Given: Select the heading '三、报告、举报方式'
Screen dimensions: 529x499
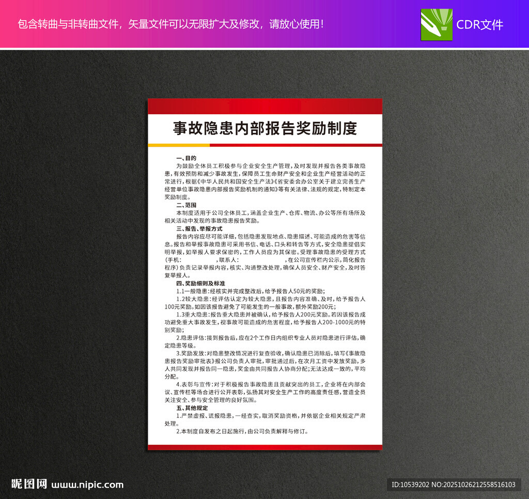Looking at the screenshot, I should 199,229.
